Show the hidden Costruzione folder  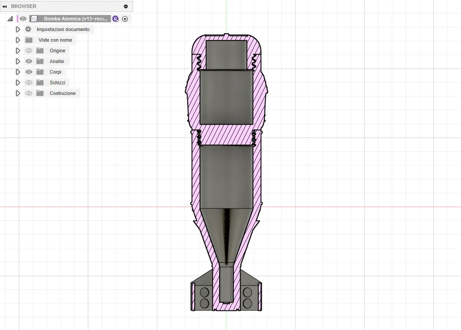tap(29, 93)
